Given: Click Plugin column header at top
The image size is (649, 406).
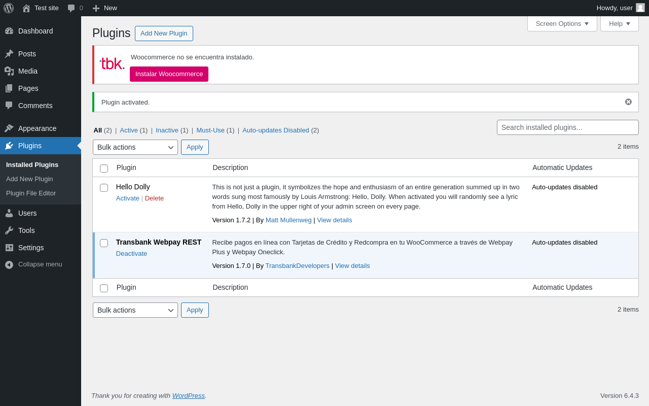Looking at the screenshot, I should [x=126, y=167].
